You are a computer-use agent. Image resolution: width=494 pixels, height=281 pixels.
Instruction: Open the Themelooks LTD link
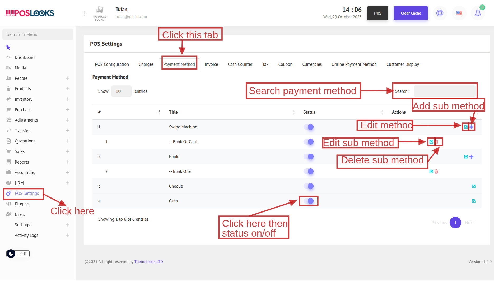(x=148, y=262)
